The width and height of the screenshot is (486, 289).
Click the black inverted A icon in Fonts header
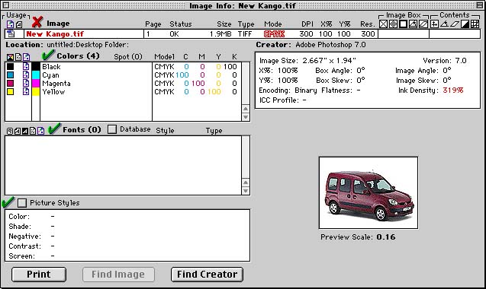(x=24, y=131)
